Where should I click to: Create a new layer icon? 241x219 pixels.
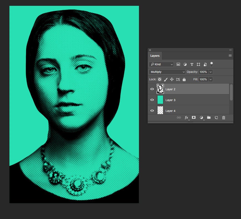tap(216, 118)
